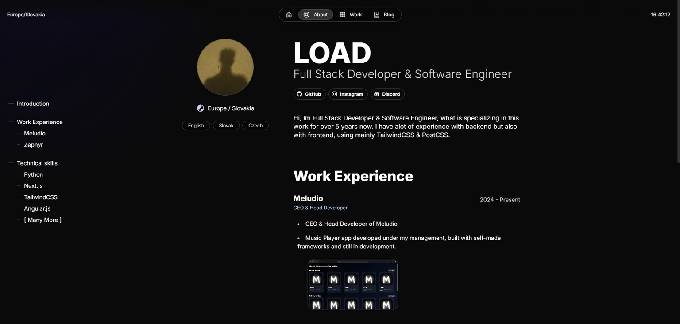680x324 pixels.
Task: Jump to Introduction in the sidebar
Action: 33,104
